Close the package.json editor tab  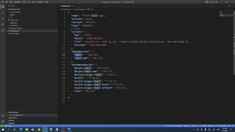pyautogui.click(x=72, y=6)
